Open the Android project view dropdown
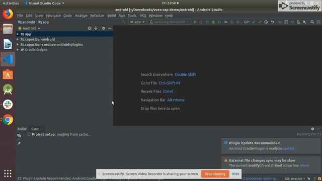 click(x=29, y=28)
